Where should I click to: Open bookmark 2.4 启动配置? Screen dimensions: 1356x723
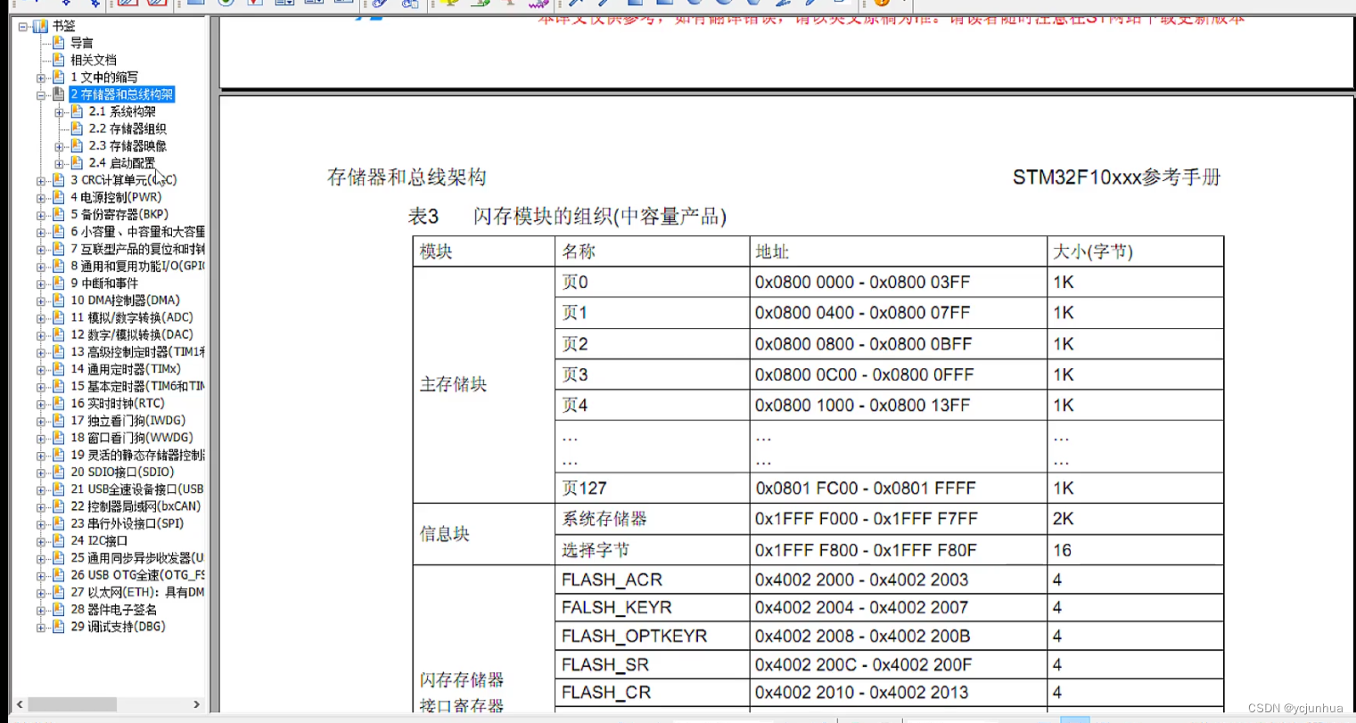pyautogui.click(x=122, y=163)
